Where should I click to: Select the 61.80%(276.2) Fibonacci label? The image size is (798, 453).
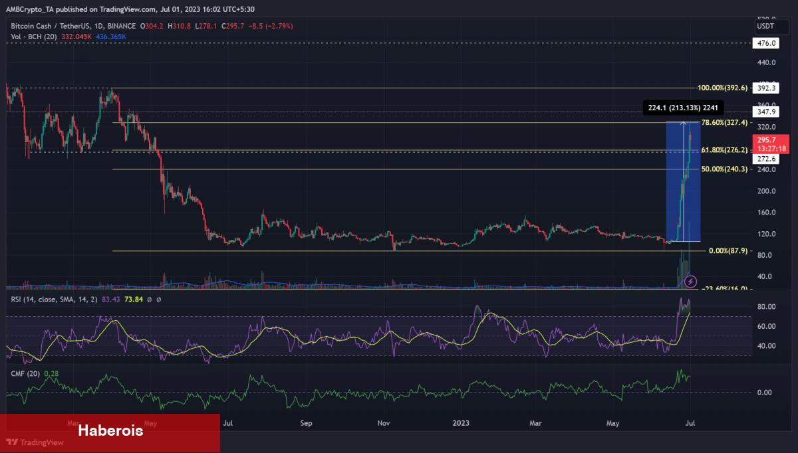click(726, 150)
